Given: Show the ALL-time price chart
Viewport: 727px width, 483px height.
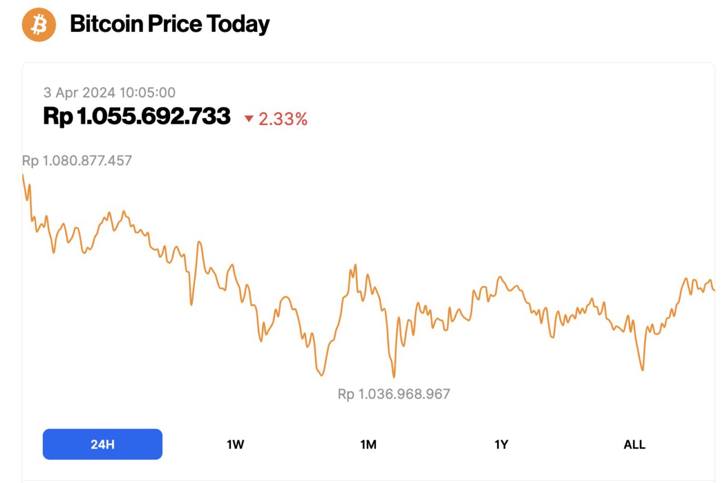Looking at the screenshot, I should (633, 444).
